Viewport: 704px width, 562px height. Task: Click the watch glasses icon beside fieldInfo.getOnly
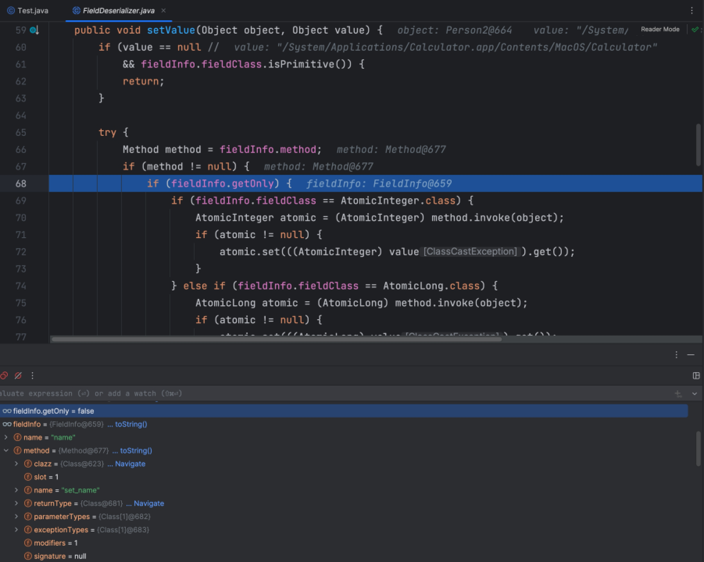(x=7, y=411)
